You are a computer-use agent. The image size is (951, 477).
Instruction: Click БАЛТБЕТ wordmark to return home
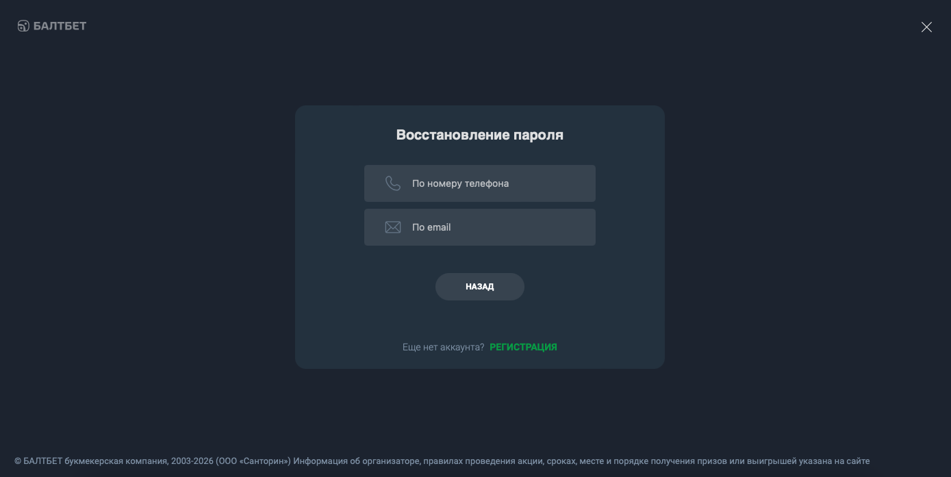pos(59,25)
